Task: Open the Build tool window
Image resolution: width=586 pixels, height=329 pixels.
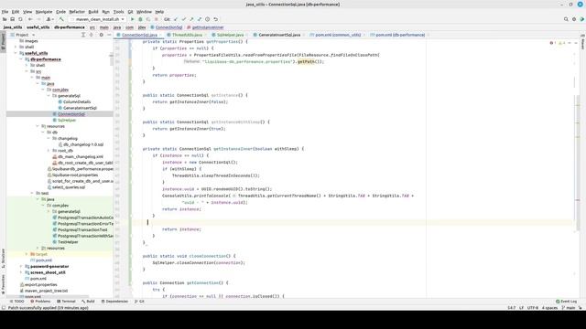Action: pos(88,301)
